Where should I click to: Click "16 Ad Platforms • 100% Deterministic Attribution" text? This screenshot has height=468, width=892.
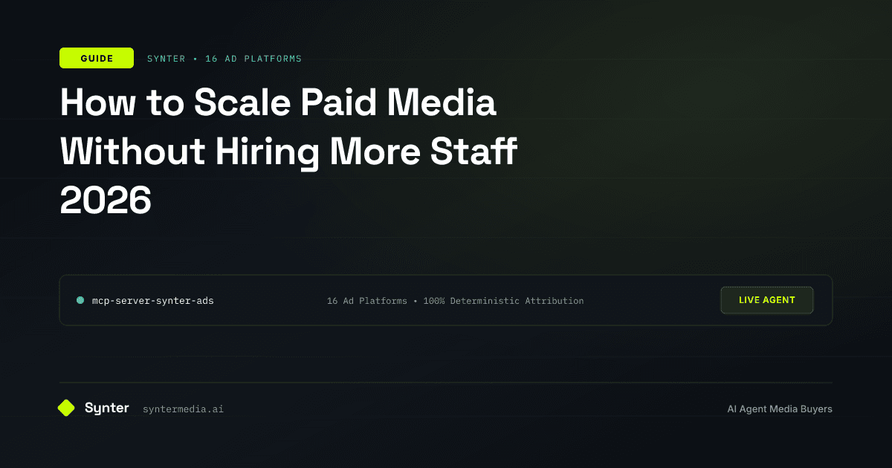456,301
